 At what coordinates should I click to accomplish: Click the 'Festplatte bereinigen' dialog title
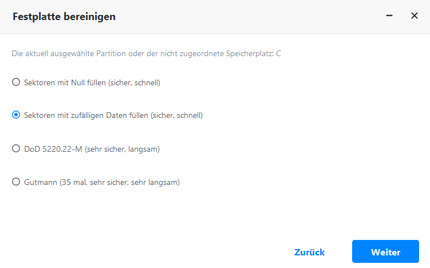pyautogui.click(x=64, y=17)
